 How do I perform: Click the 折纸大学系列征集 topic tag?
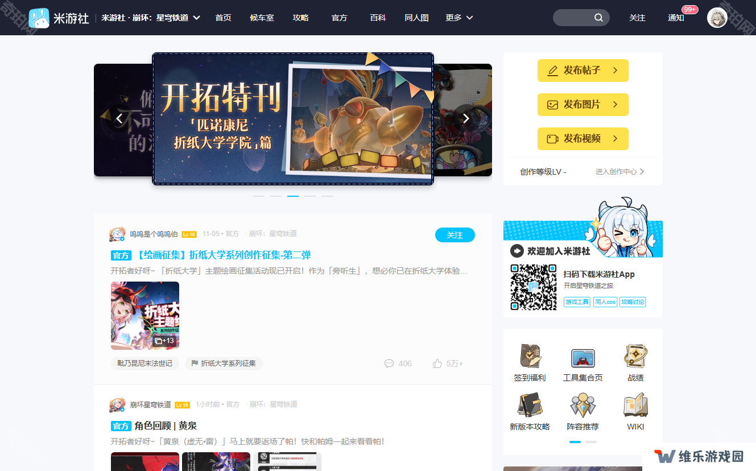(224, 363)
